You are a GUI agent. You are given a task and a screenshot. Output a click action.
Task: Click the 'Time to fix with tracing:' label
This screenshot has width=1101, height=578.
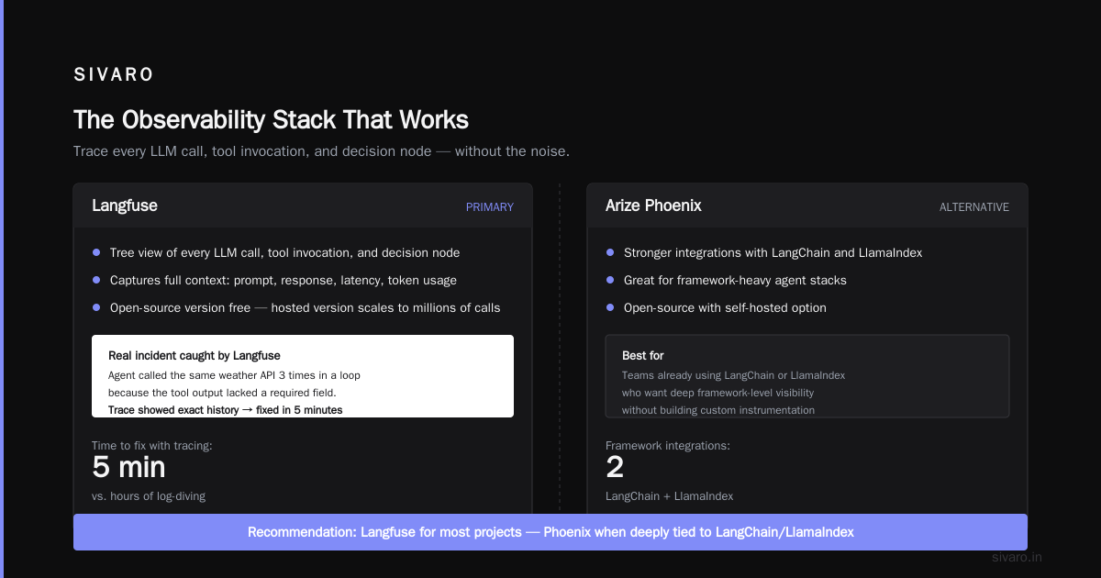click(152, 446)
